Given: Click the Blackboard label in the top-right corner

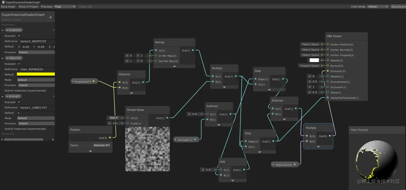Looking at the screenshot, I should [x=398, y=6].
